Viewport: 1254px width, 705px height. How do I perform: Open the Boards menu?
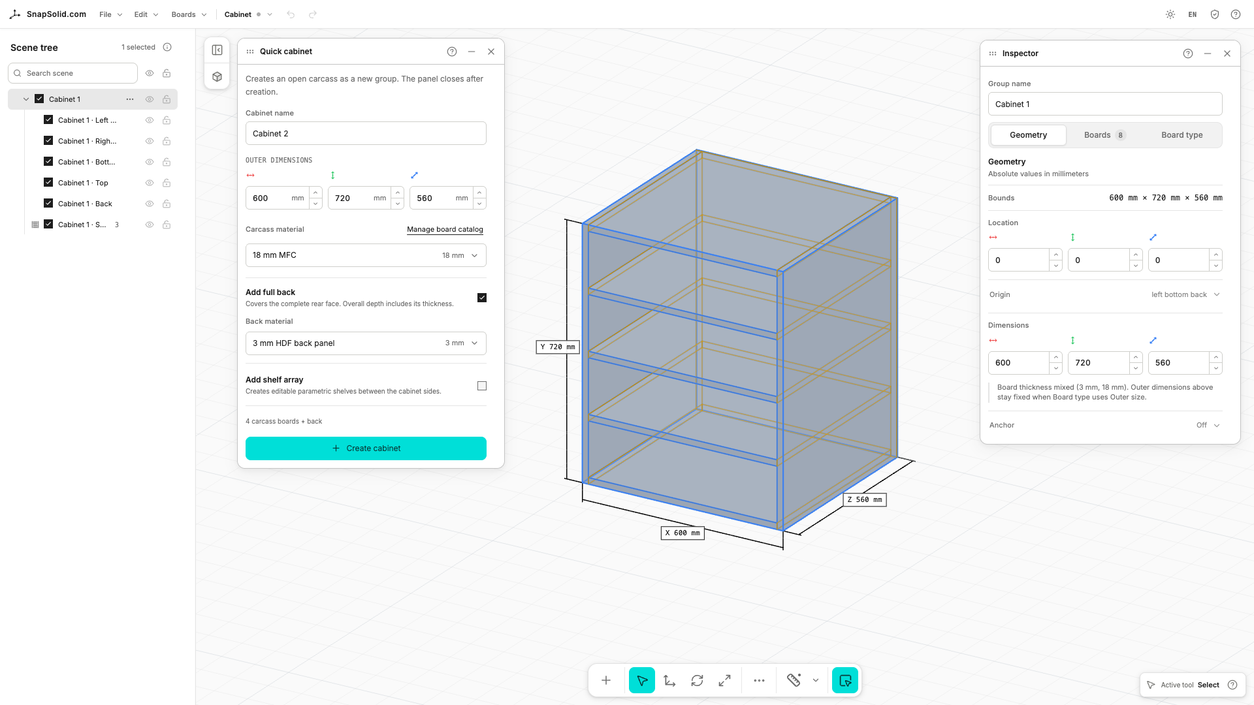pos(189,14)
